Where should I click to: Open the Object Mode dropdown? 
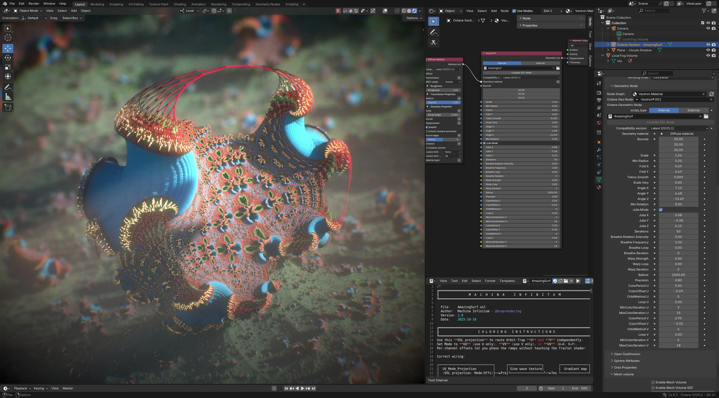28,11
